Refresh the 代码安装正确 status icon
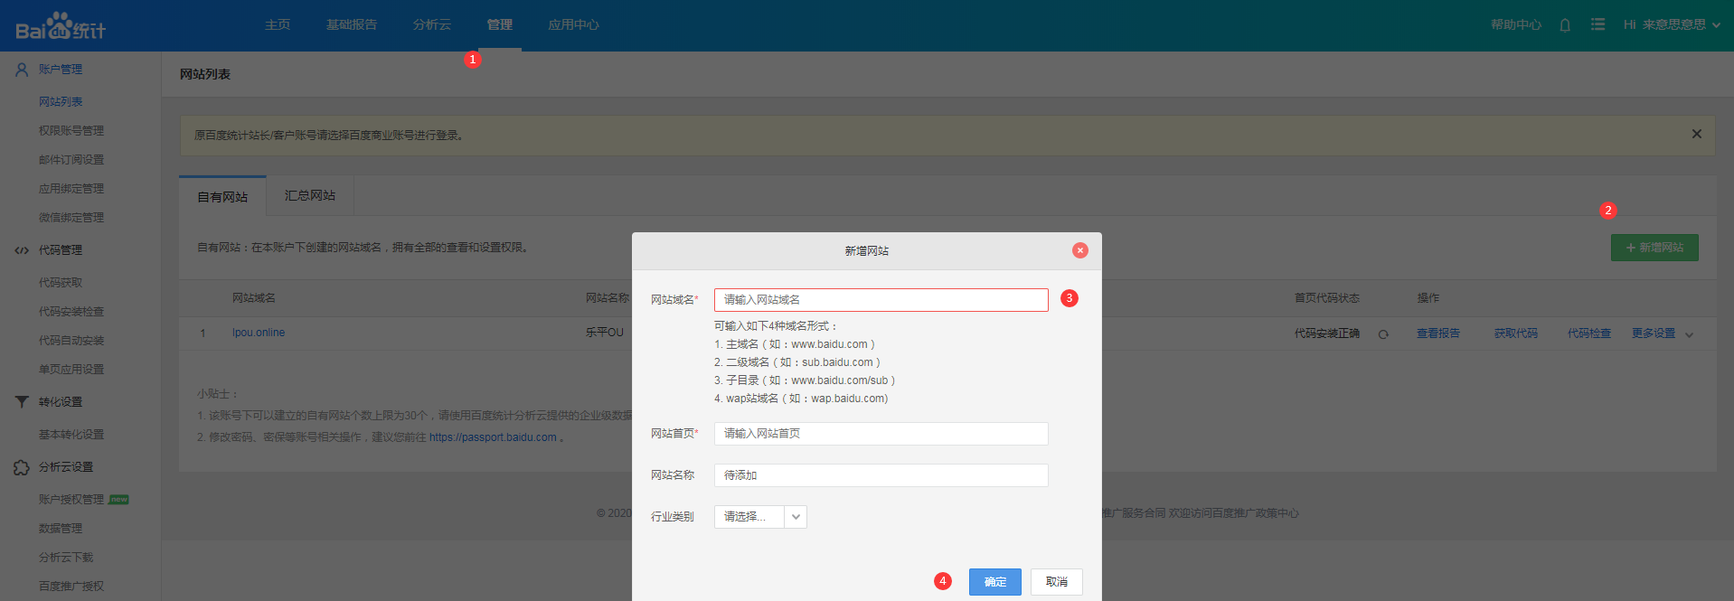 point(1383,334)
